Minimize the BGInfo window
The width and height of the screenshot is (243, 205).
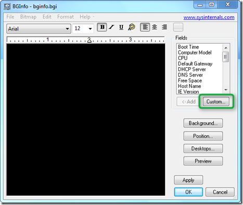click(x=200, y=5)
